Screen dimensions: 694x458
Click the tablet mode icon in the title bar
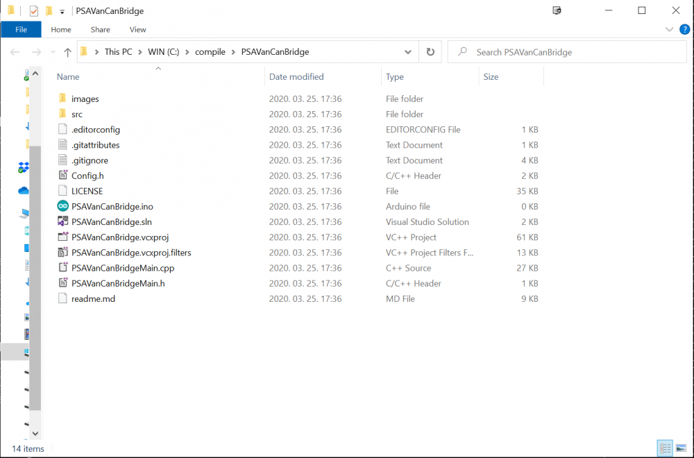(x=557, y=10)
